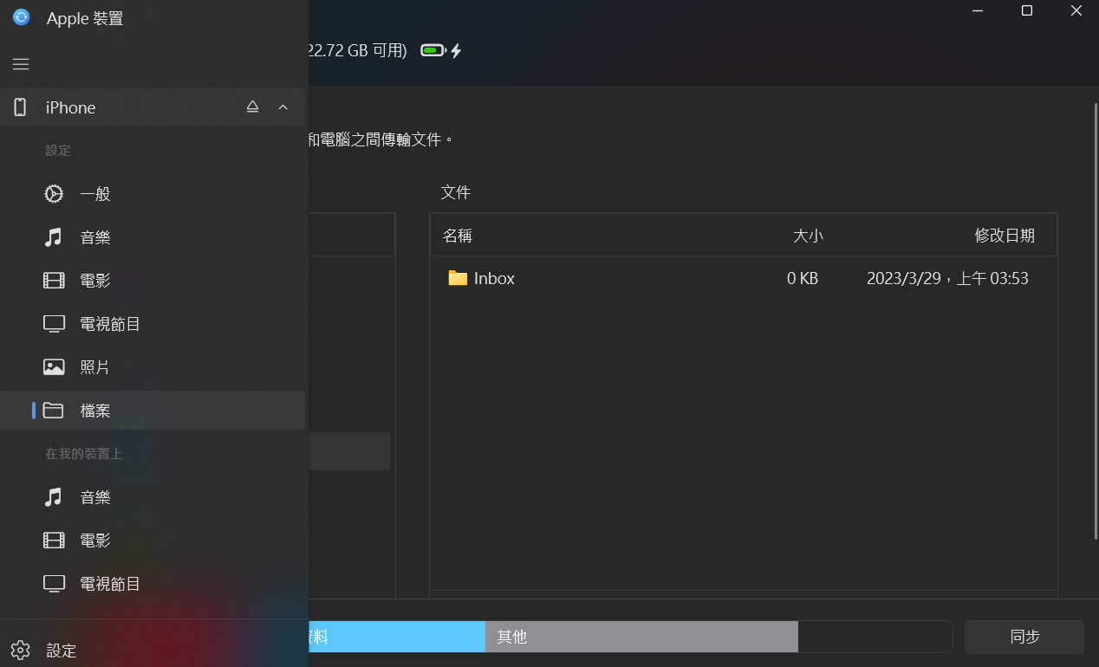Sort files by 修改日期 column header
The height and width of the screenshot is (667, 1099).
point(1004,236)
